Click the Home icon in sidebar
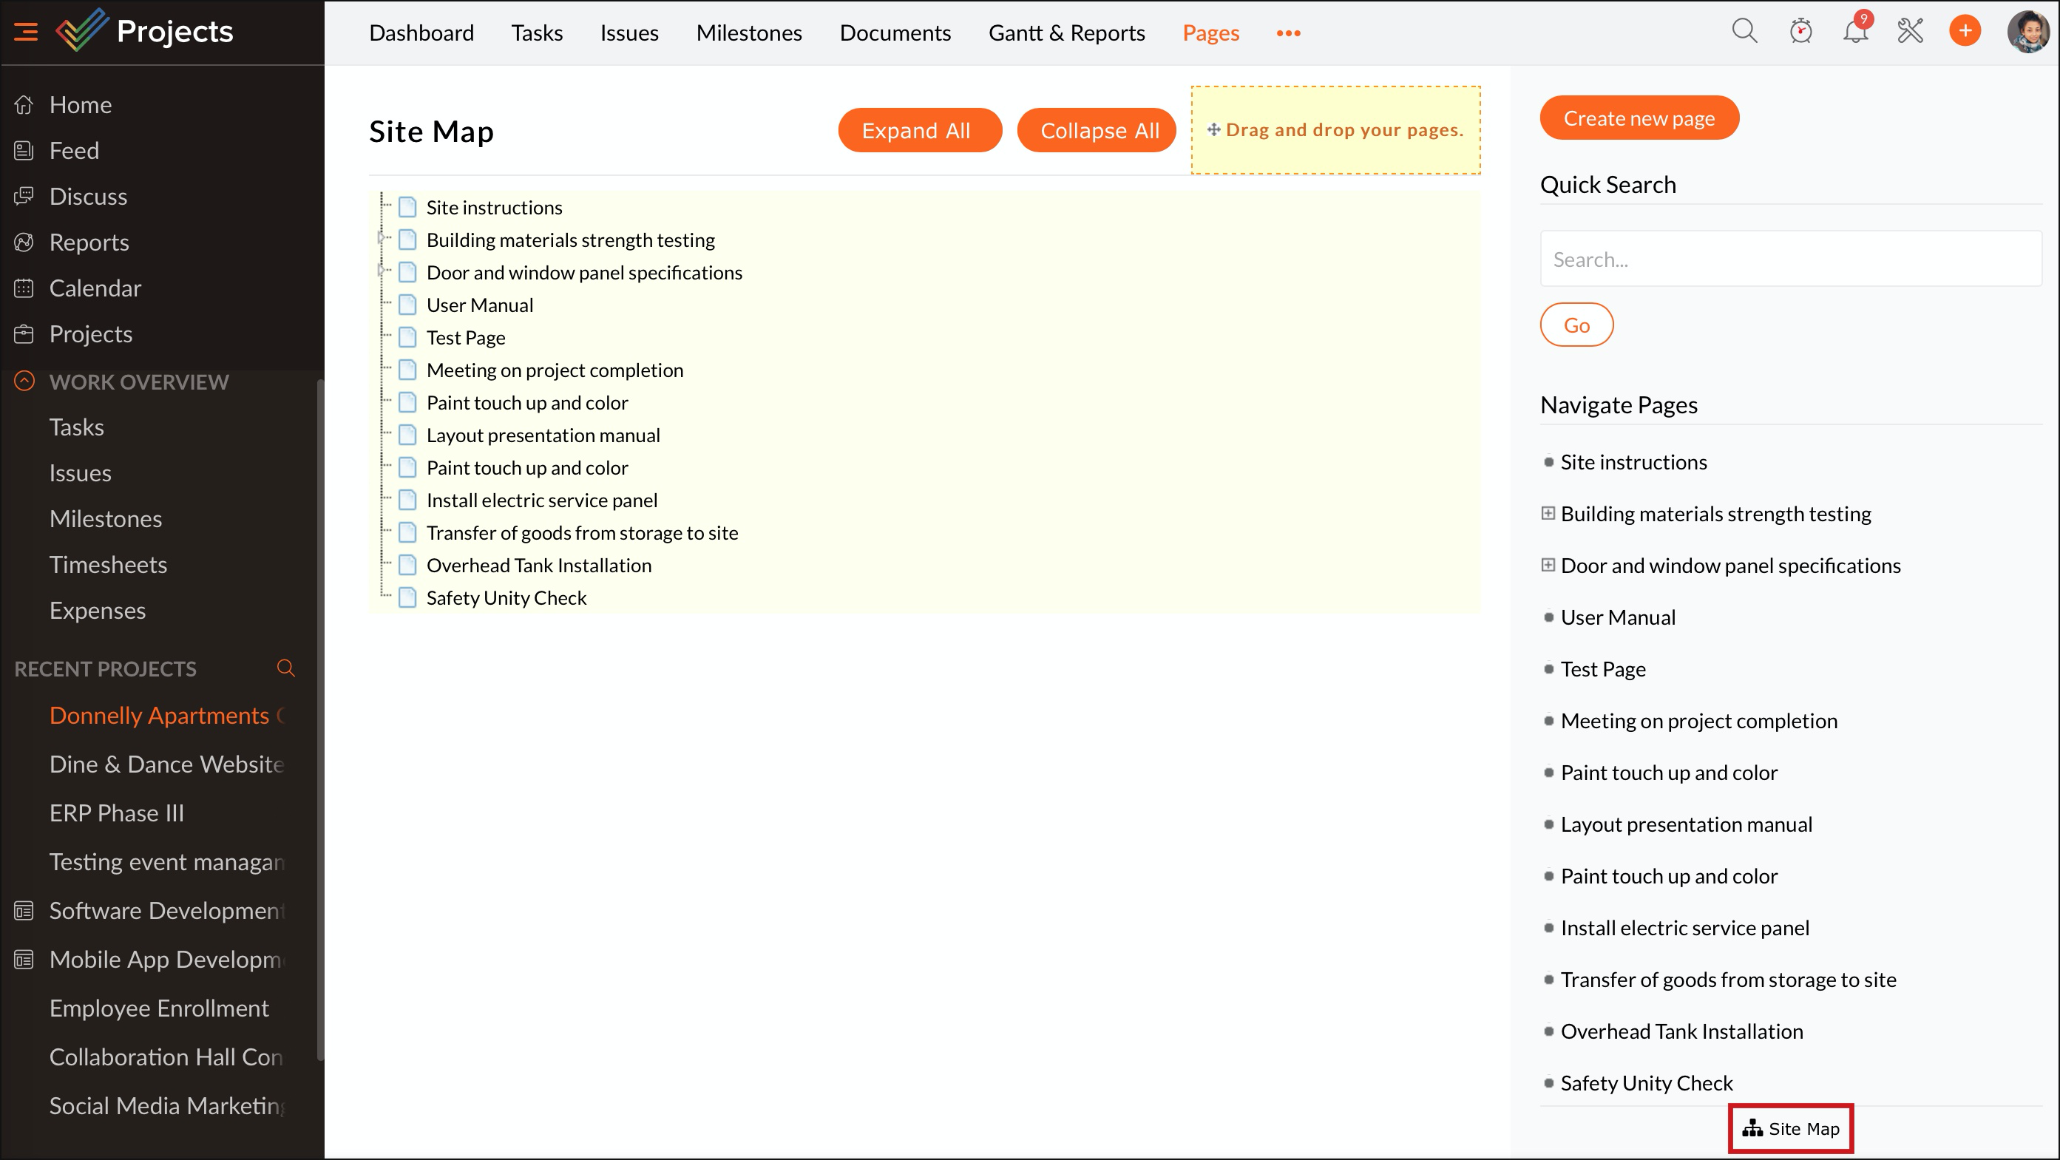2060x1160 pixels. click(24, 105)
